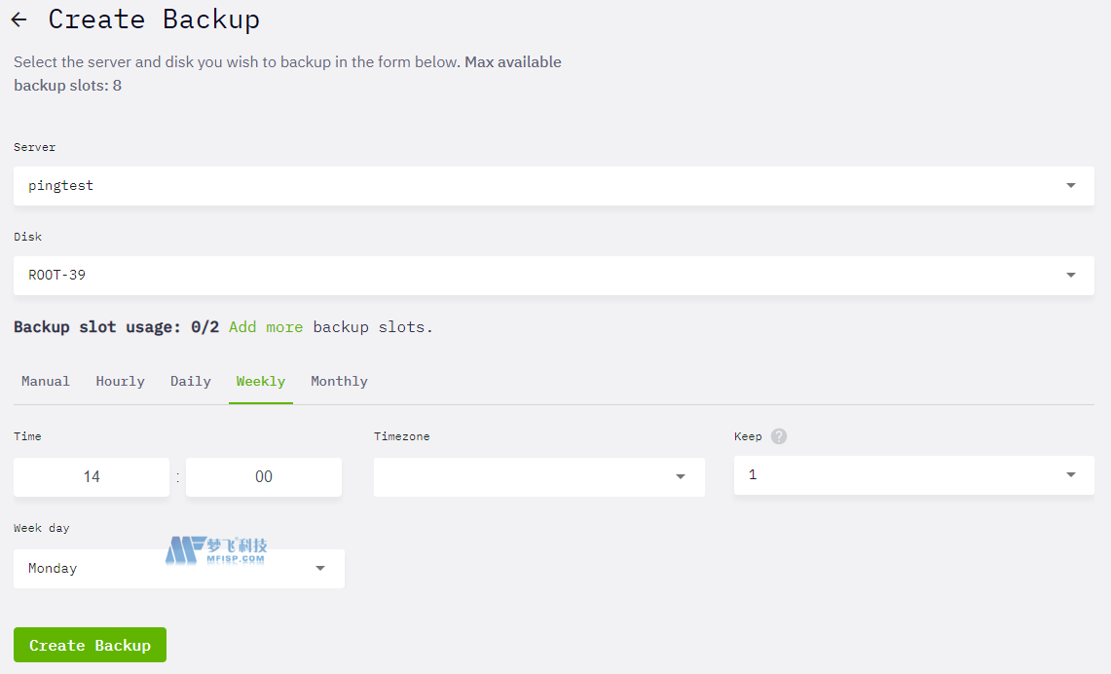Click the minutes field showing 00
The width and height of the screenshot is (1111, 674).
pos(264,477)
